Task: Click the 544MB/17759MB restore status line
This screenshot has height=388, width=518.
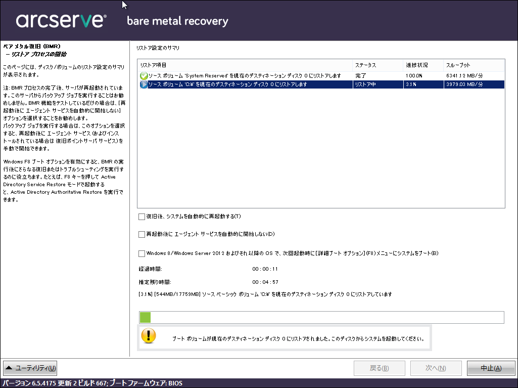Action: pos(265,294)
